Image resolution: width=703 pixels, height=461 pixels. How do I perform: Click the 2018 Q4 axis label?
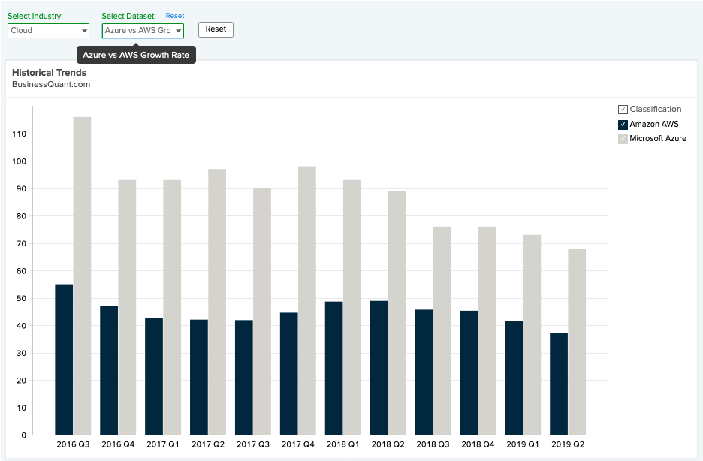[x=478, y=444]
